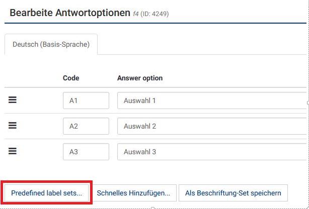Edit the Auswahl 2 answer option field
This screenshot has height=209, width=309.
[x=211, y=126]
